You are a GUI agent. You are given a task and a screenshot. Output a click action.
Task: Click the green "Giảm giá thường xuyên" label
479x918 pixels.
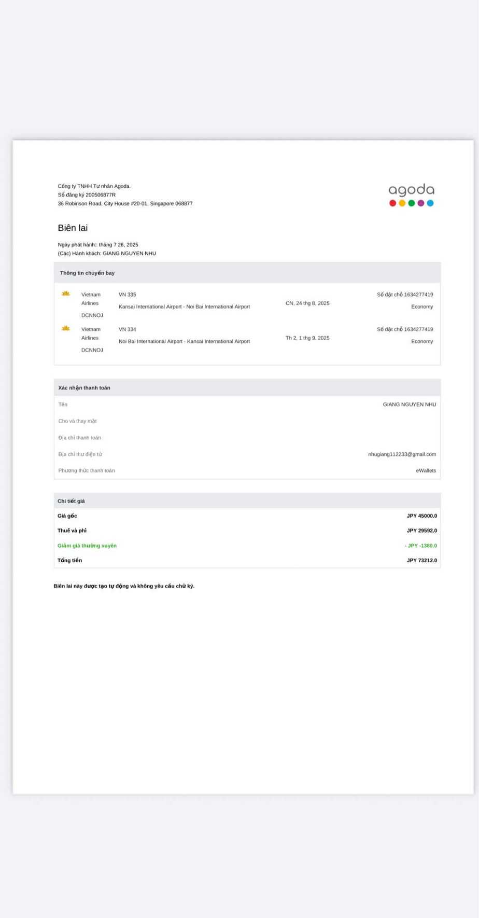[87, 546]
